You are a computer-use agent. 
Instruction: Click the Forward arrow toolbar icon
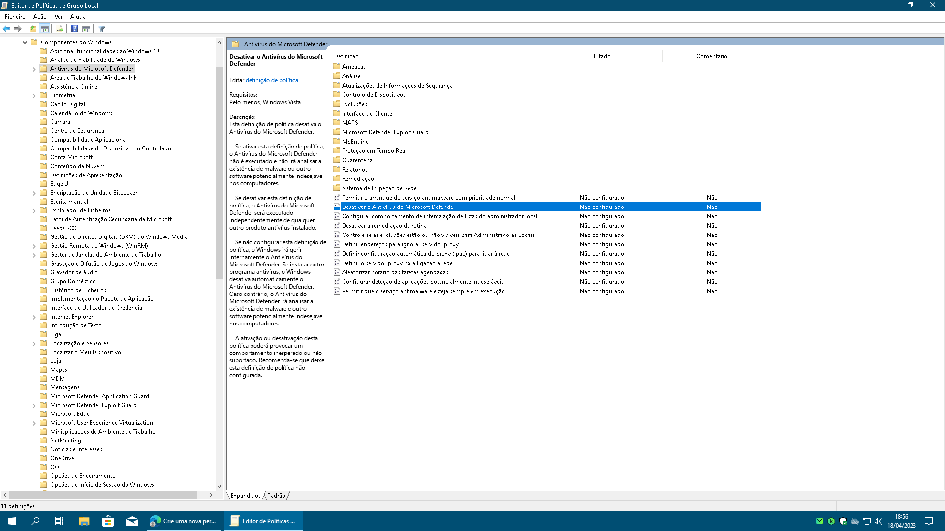point(18,29)
